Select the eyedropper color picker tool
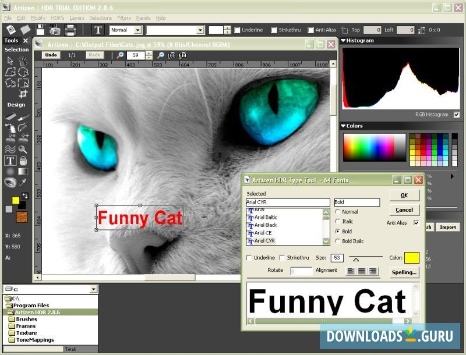Image resolution: width=466 pixels, height=355 pixels. pos(23,182)
